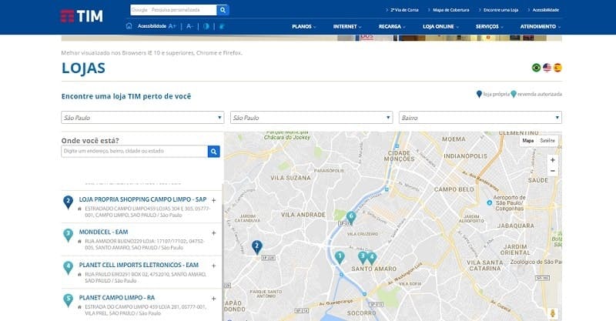
Task: Click map pin number 4
Action: click(x=372, y=259)
